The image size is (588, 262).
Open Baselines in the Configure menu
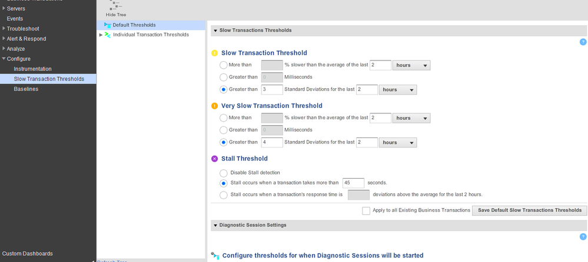pos(26,89)
